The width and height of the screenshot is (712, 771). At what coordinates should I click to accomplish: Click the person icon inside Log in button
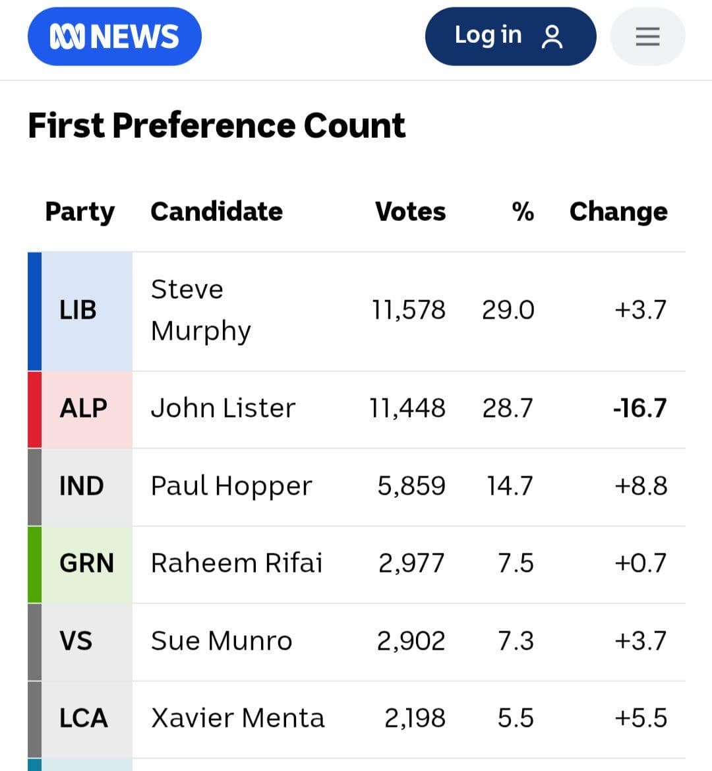552,36
